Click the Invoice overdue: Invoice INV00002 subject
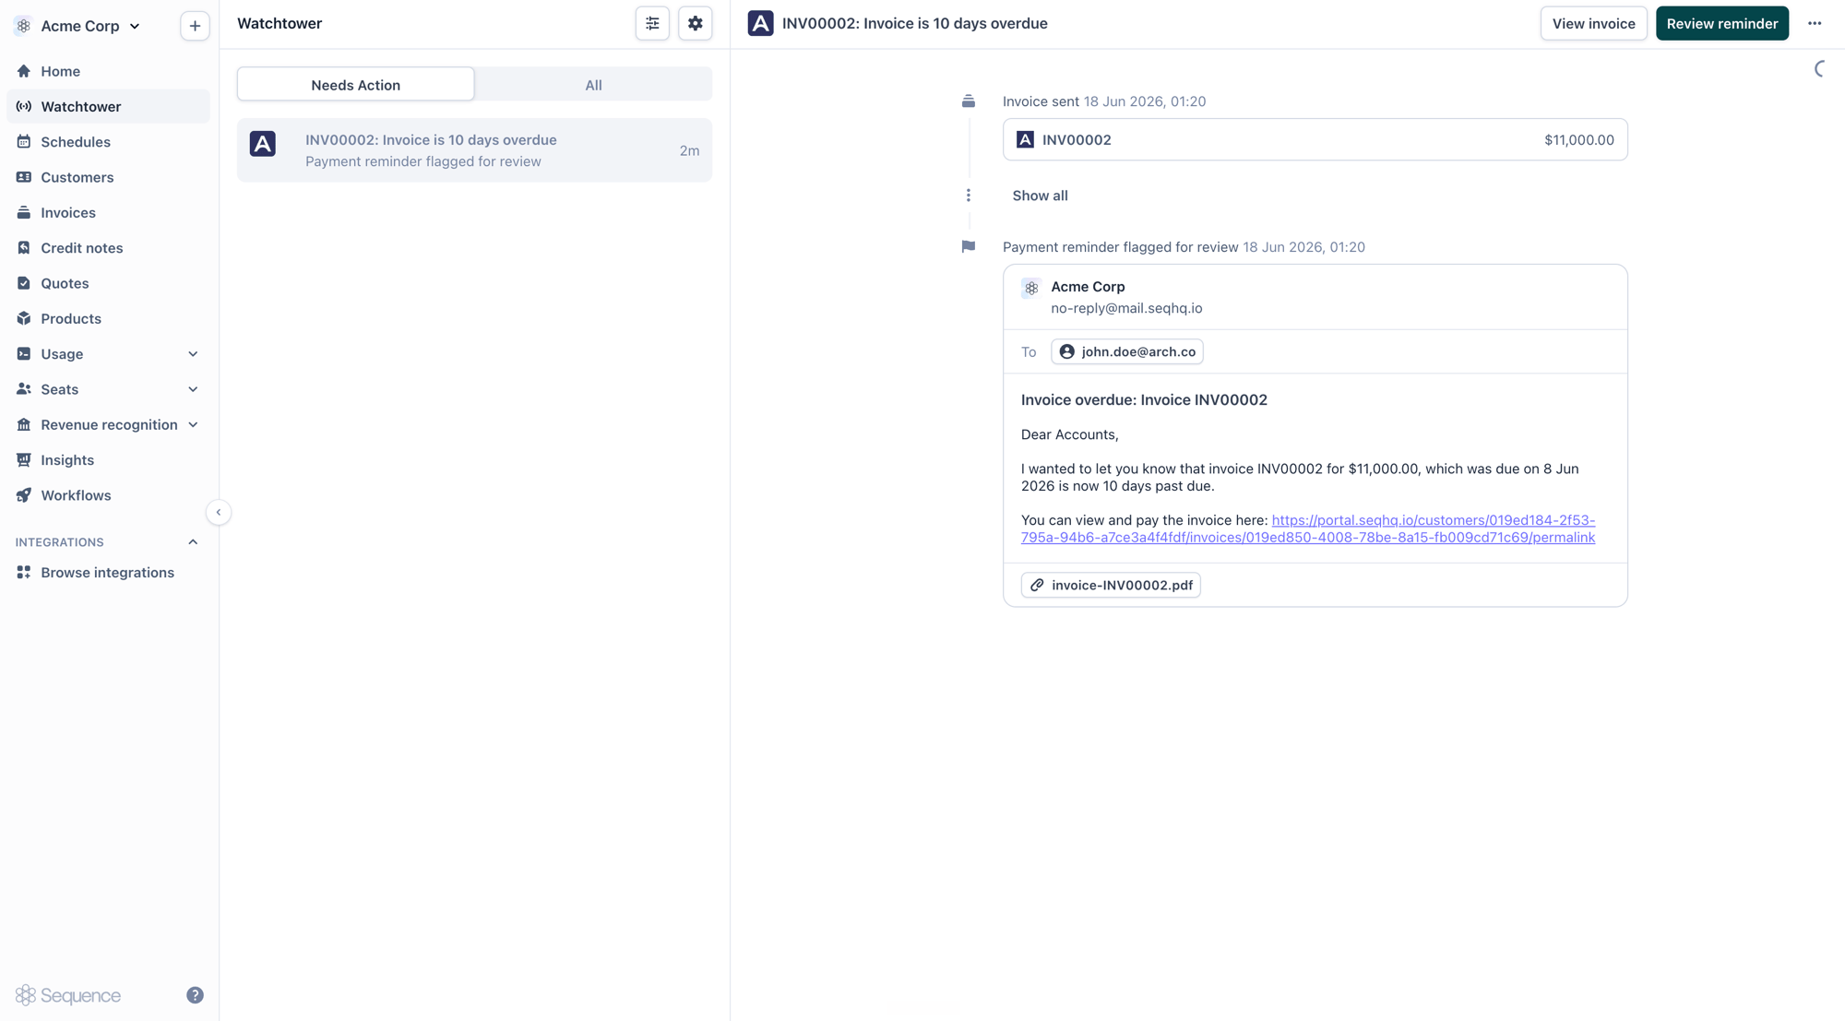Image resolution: width=1845 pixels, height=1021 pixels. (x=1144, y=400)
